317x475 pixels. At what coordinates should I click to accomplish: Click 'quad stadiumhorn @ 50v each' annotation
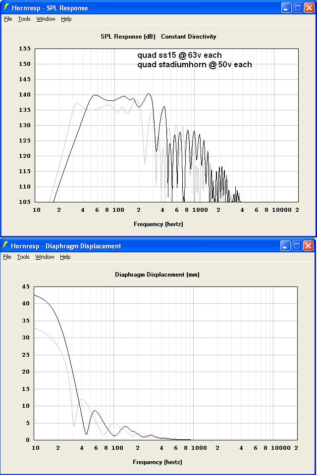tap(195, 65)
